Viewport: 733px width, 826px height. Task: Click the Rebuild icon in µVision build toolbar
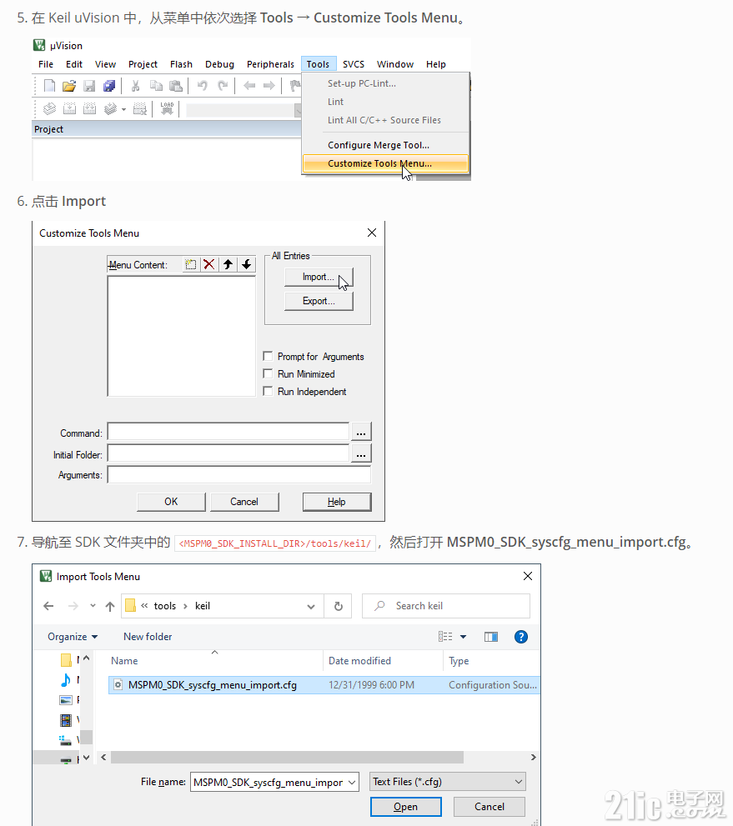point(90,109)
